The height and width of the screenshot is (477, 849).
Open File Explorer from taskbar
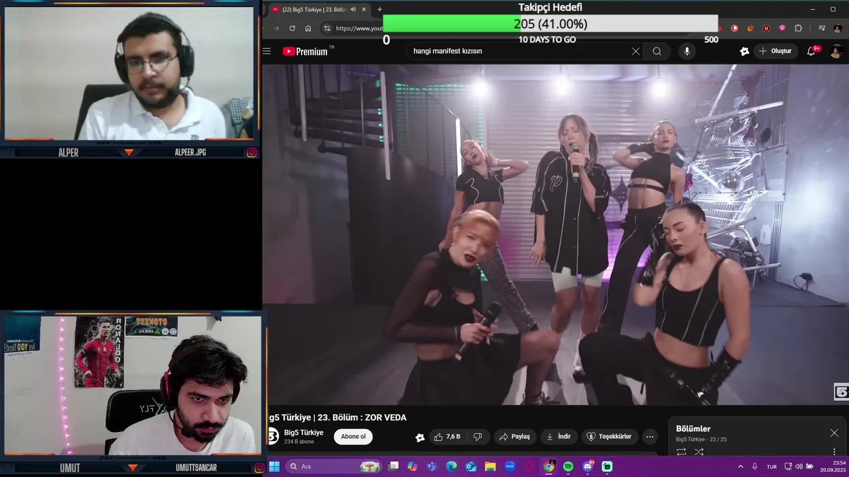(x=490, y=466)
